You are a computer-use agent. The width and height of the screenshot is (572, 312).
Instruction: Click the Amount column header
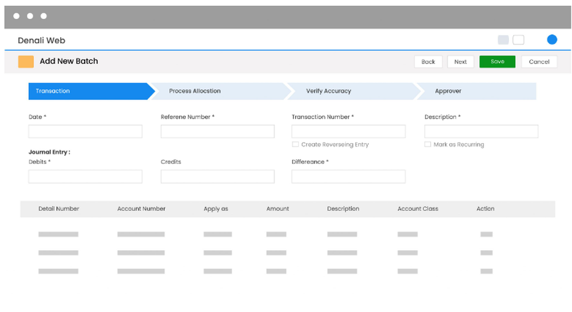[x=277, y=209]
